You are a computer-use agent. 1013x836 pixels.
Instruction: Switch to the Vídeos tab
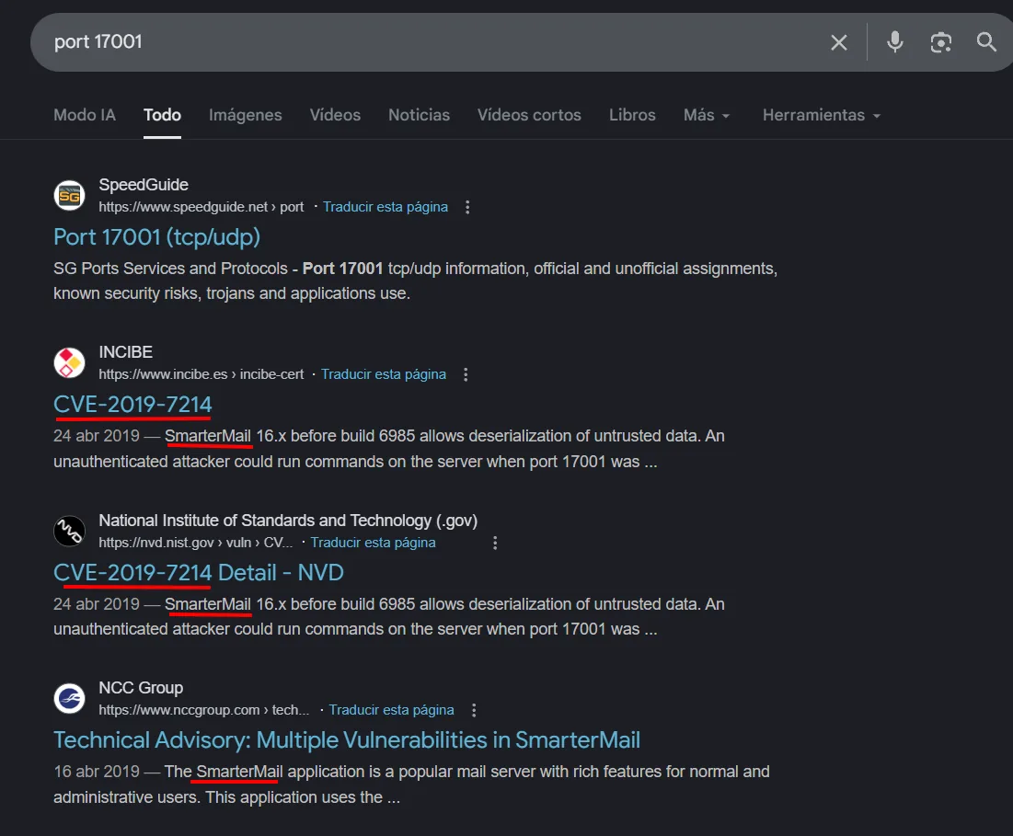tap(335, 115)
